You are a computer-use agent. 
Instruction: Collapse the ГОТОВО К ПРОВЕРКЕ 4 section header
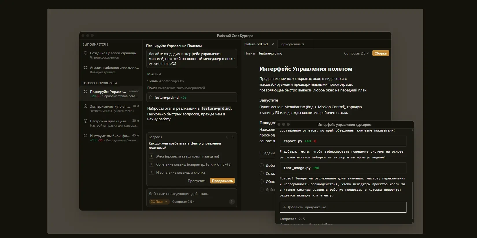100,83
